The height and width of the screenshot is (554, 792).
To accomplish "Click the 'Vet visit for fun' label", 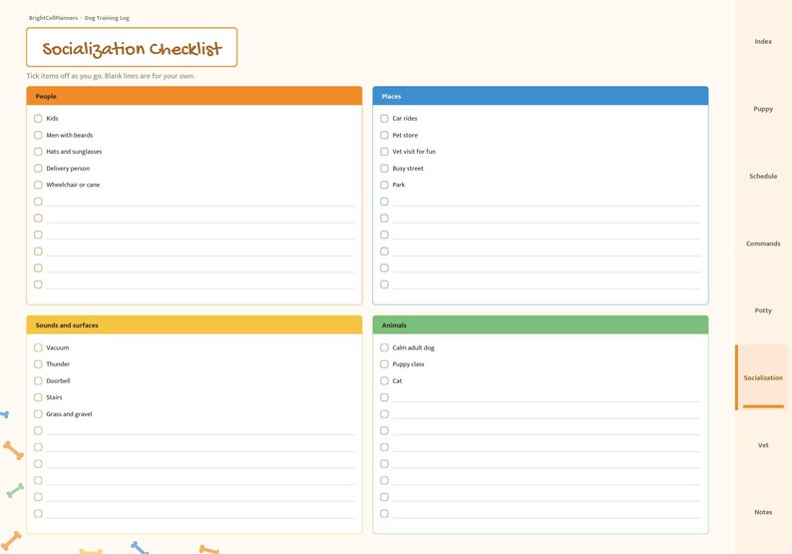I will 414,152.
